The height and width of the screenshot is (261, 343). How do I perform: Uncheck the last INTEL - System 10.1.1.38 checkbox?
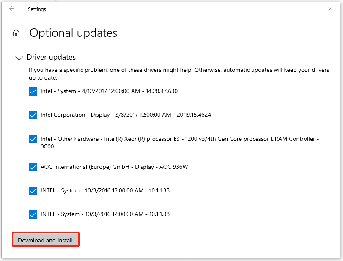33,214
